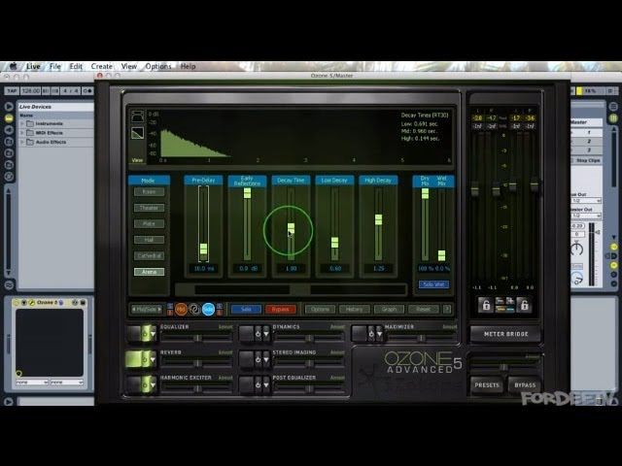Click the left input gain lock icon
This screenshot has width=622, height=466.
[486, 304]
